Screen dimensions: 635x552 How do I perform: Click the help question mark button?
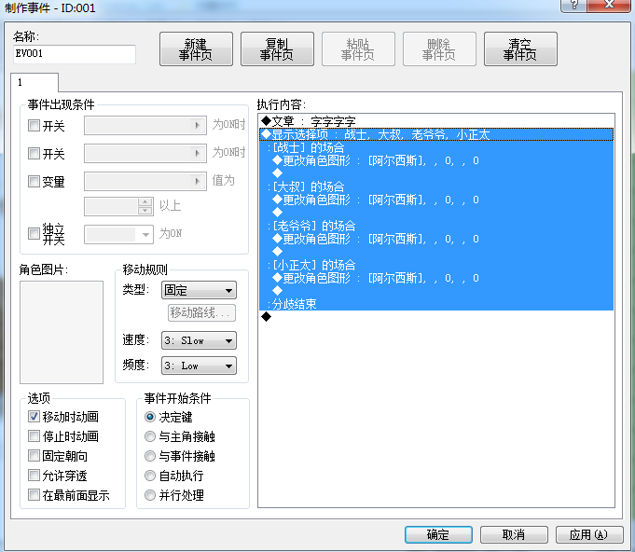574,5
